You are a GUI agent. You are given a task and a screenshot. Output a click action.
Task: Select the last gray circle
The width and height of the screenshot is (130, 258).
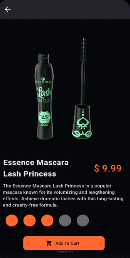point(83,220)
